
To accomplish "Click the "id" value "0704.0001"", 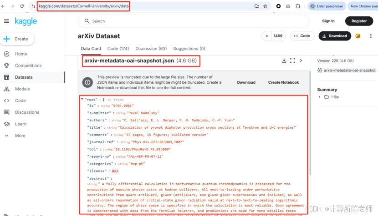I will click(123, 105).
